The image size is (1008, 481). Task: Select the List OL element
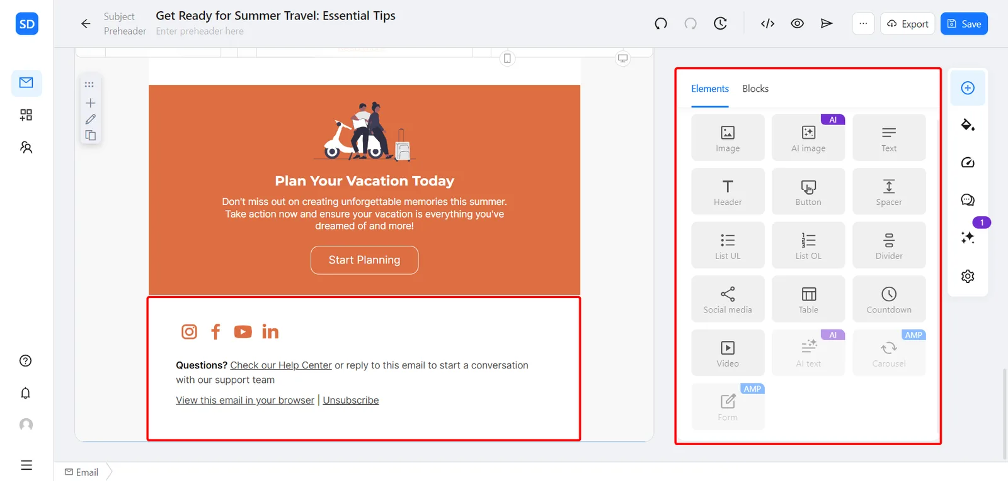(x=808, y=245)
